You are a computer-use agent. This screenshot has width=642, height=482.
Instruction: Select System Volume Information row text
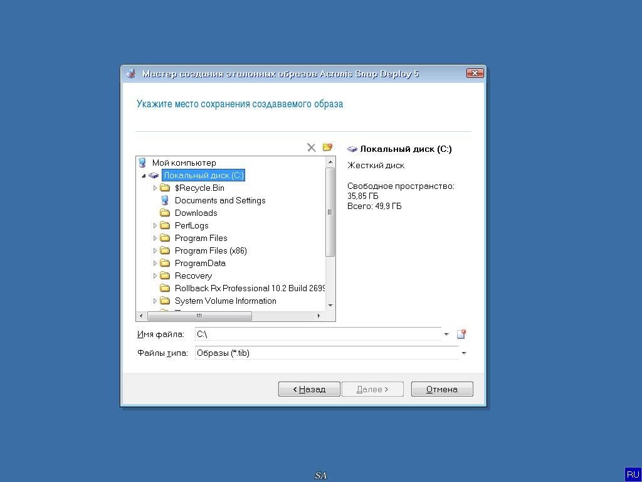click(226, 301)
